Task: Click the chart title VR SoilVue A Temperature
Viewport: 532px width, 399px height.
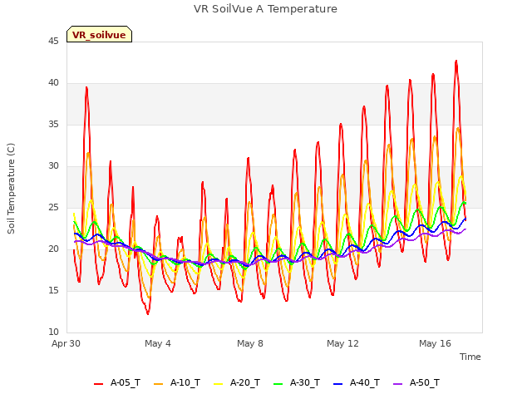Action: [265, 9]
